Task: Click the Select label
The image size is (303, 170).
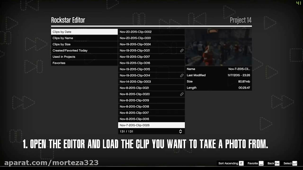Action: point(288,163)
